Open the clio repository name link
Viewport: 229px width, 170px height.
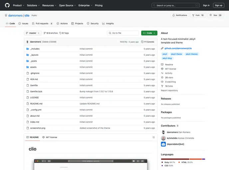coord(27,16)
